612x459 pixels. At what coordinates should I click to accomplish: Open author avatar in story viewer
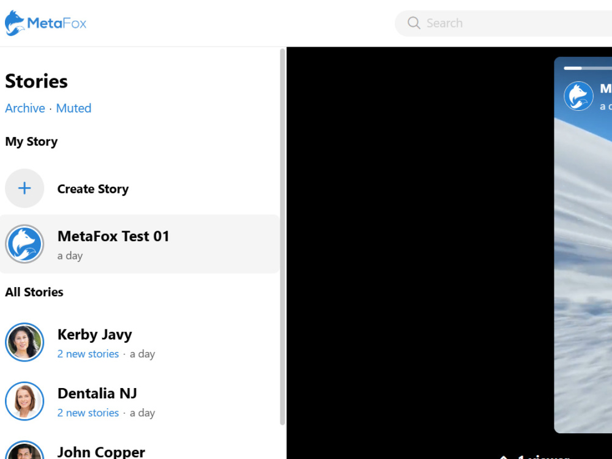coord(578,96)
